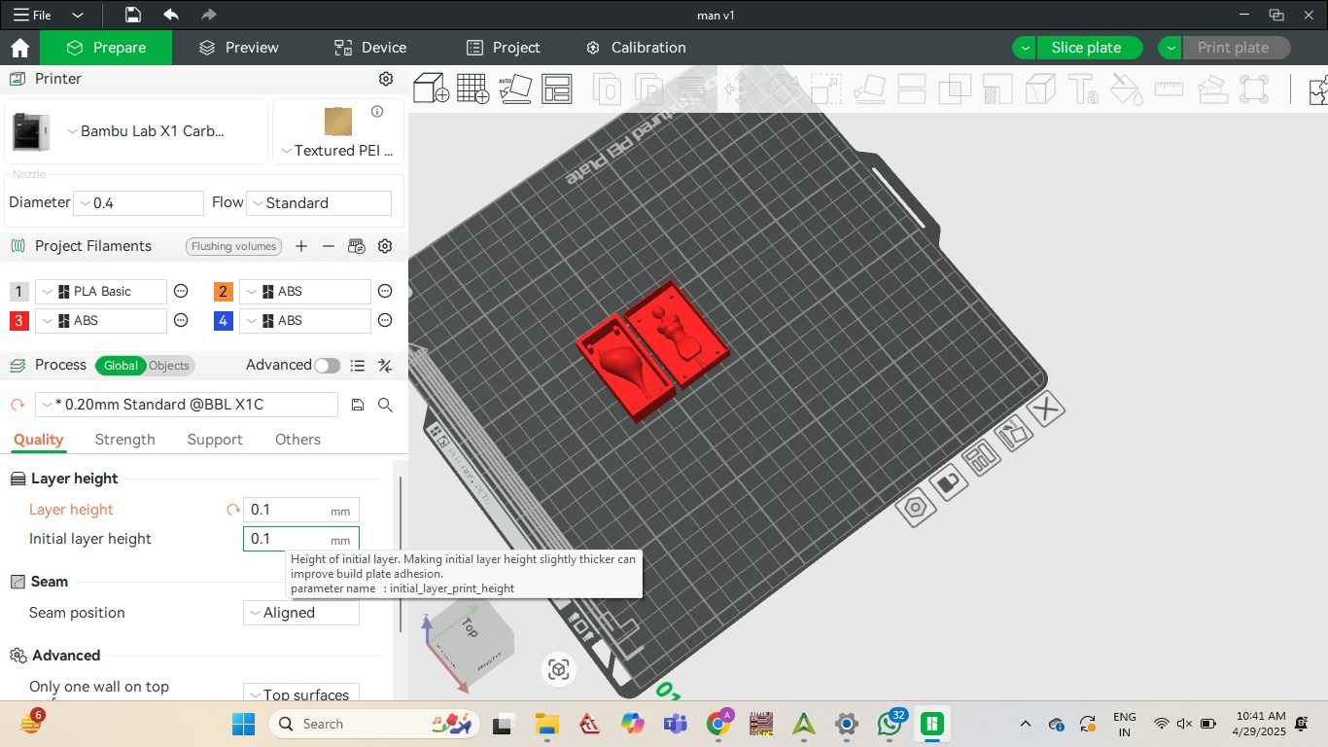Viewport: 1328px width, 747px height.
Task: Open the 0.20mm Standard @BBL X1C preset dropdown
Action: pyautogui.click(x=187, y=405)
